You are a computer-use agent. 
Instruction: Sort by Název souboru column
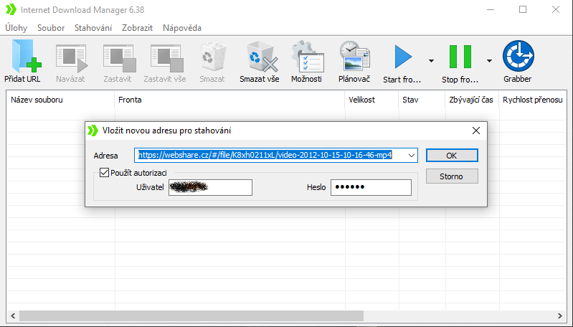click(61, 100)
